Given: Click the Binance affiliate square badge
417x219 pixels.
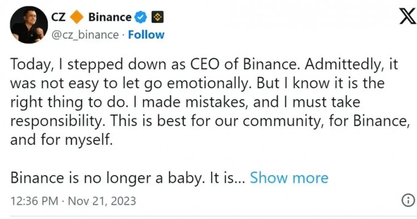Looking at the screenshot, I should pyautogui.click(x=157, y=17).
